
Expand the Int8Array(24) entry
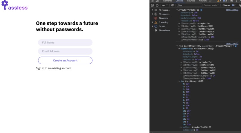click(181, 65)
